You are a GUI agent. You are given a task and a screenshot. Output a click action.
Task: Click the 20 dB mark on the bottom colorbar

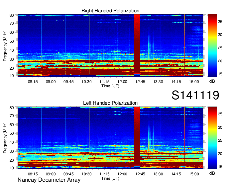(220, 154)
